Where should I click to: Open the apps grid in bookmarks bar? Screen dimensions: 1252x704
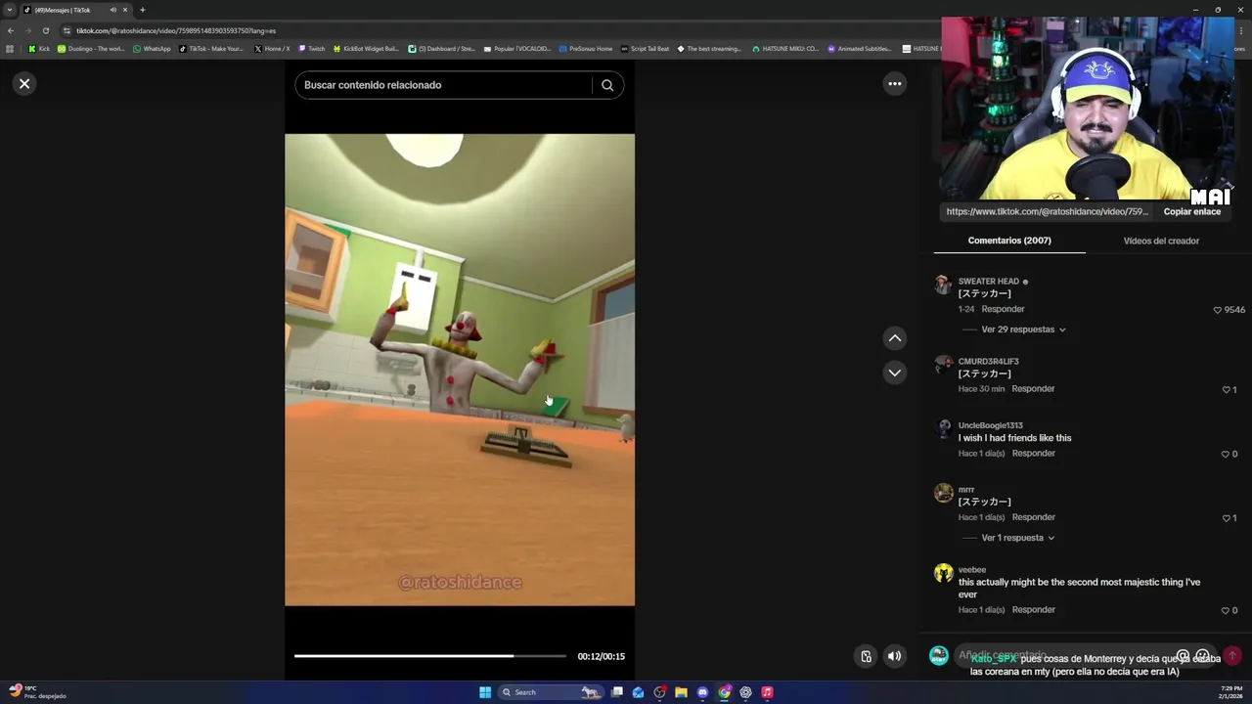[x=10, y=49]
